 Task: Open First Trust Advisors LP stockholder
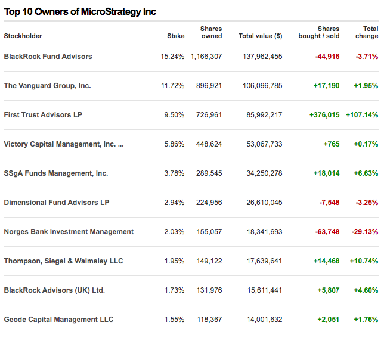point(43,115)
